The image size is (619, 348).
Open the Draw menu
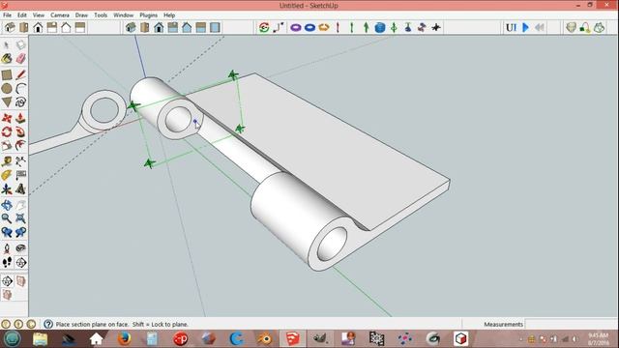pos(81,15)
